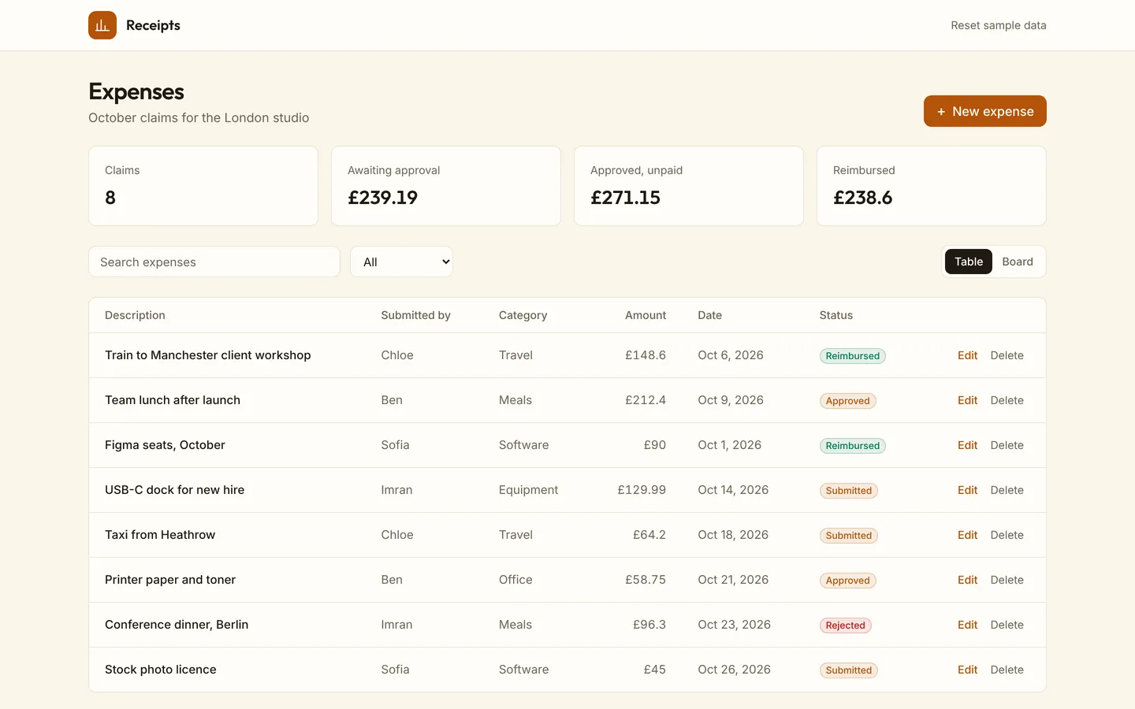The image size is (1135, 709).
Task: Click the Awaiting approval £239.19 card
Action: (446, 186)
